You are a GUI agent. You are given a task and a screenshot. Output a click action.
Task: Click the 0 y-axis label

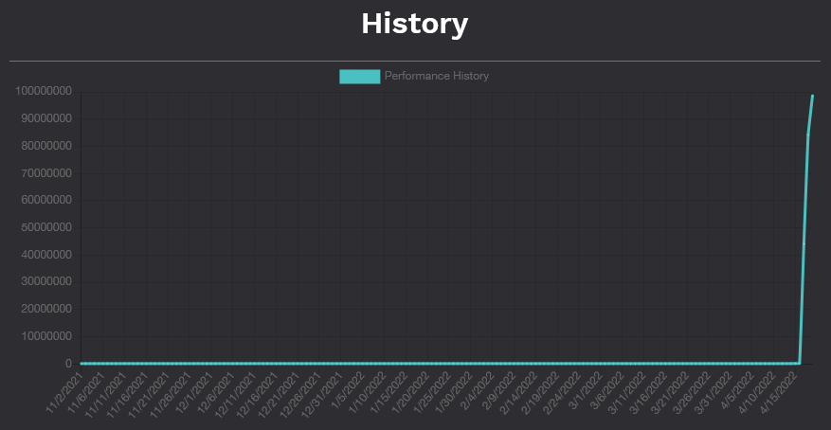pyautogui.click(x=69, y=364)
